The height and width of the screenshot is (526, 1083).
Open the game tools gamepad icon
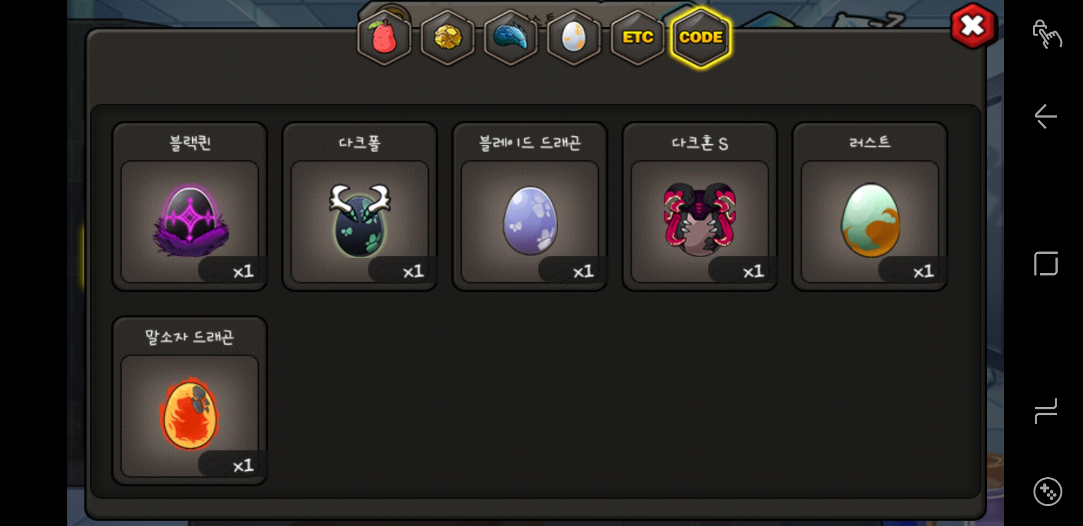1047,492
